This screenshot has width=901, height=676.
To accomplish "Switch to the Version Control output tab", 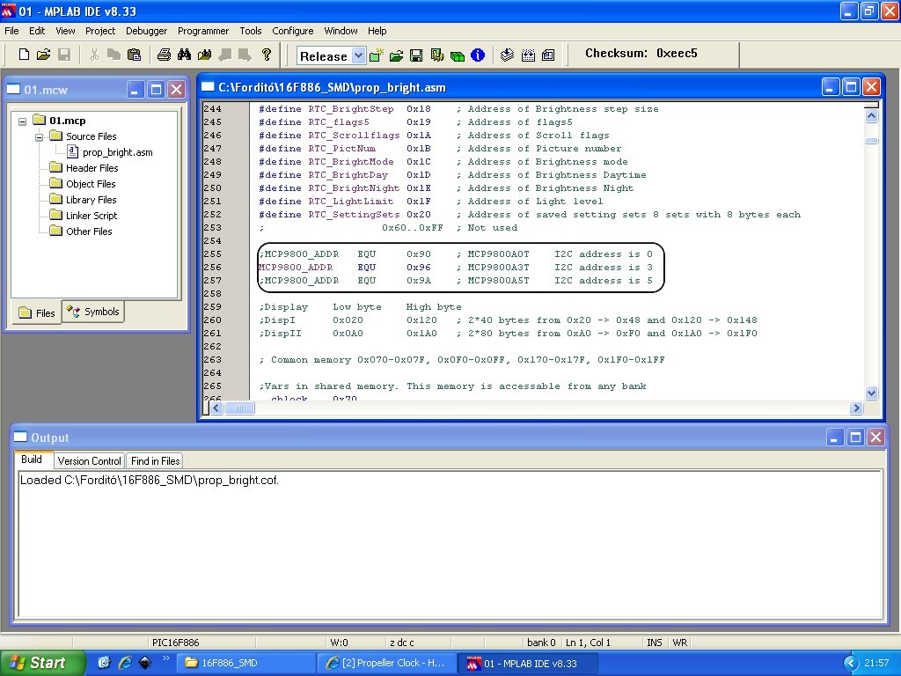I will [89, 460].
